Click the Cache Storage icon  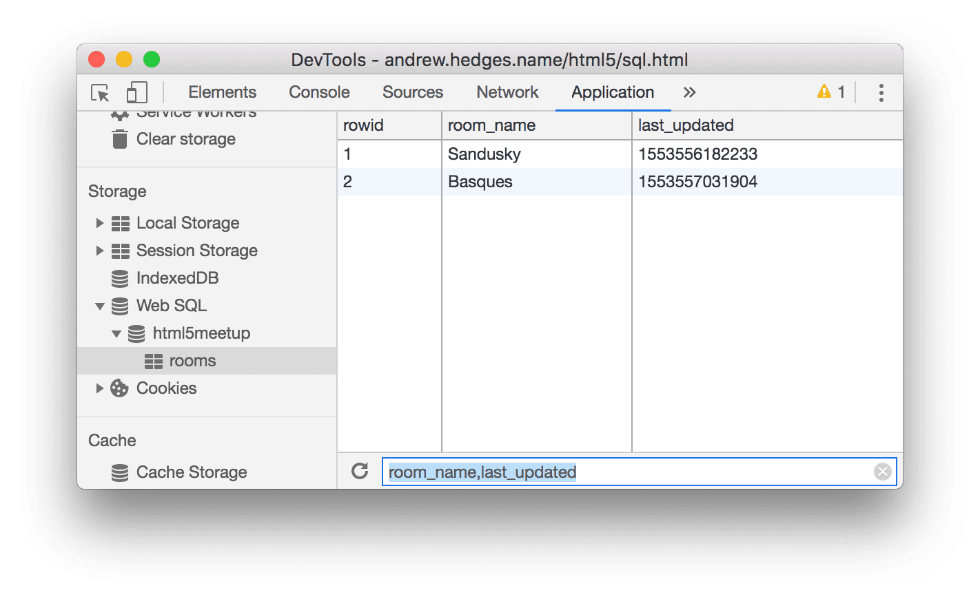point(120,472)
